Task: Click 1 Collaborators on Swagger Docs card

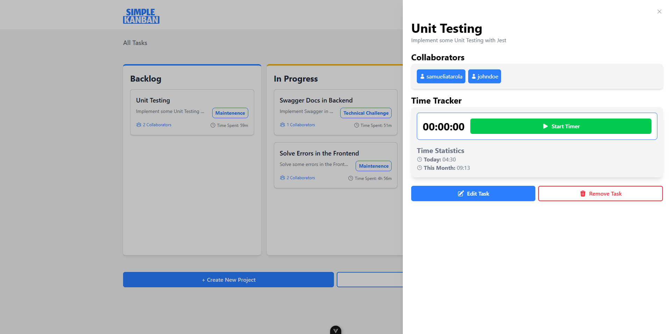Action: [301, 125]
